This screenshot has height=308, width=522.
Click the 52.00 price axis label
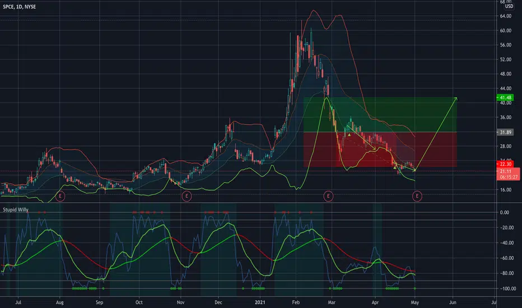click(x=505, y=59)
